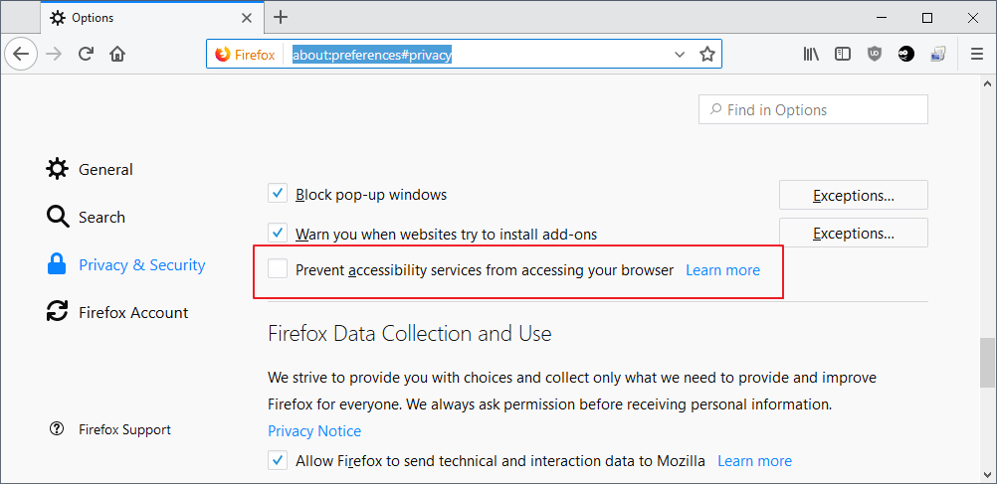Open a new tab with the plus button
Screen dimensions: 997x484
pos(281,17)
